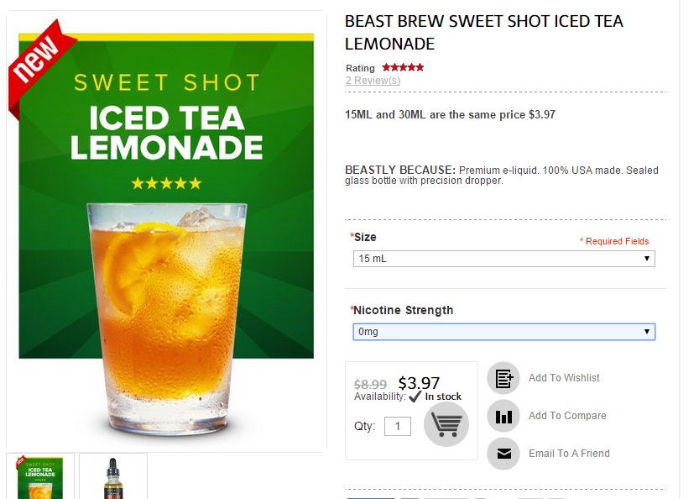Select the dropper bottle thumbnail
The height and width of the screenshot is (499, 699).
(113, 477)
